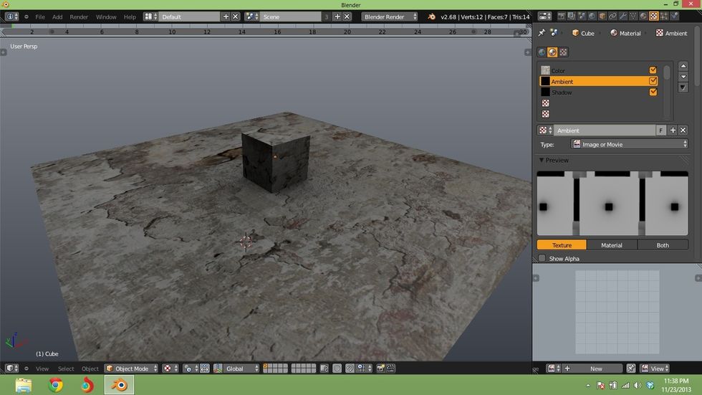
Task: Toggle fake user F button for Ambient
Action: click(660, 130)
